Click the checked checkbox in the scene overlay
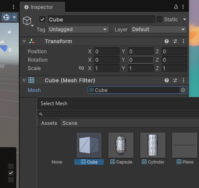Screen dimensions: 199x188 tap(11, 173)
